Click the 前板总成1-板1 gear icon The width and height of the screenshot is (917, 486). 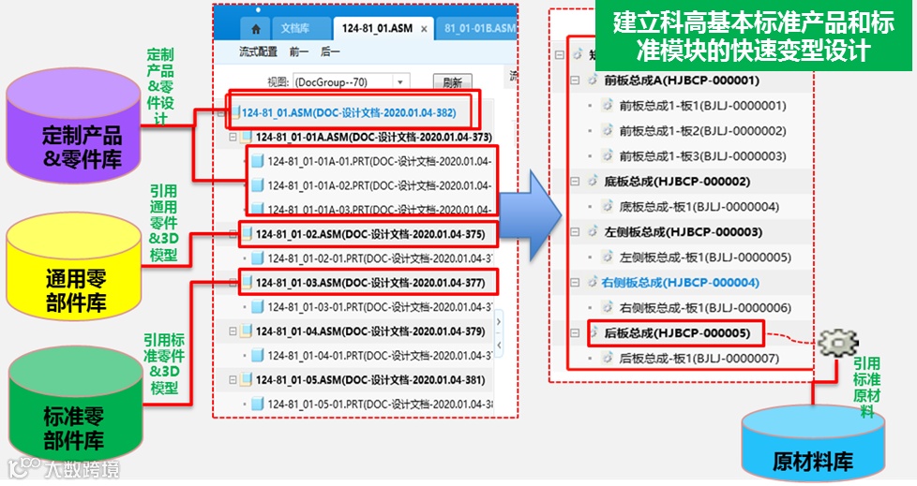point(607,105)
